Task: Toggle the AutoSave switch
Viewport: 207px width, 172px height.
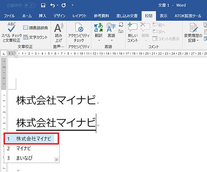Action: 30,6
